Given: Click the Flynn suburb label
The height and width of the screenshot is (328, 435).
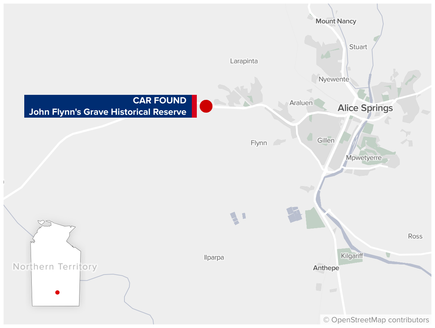Looking at the screenshot, I should coord(259,143).
